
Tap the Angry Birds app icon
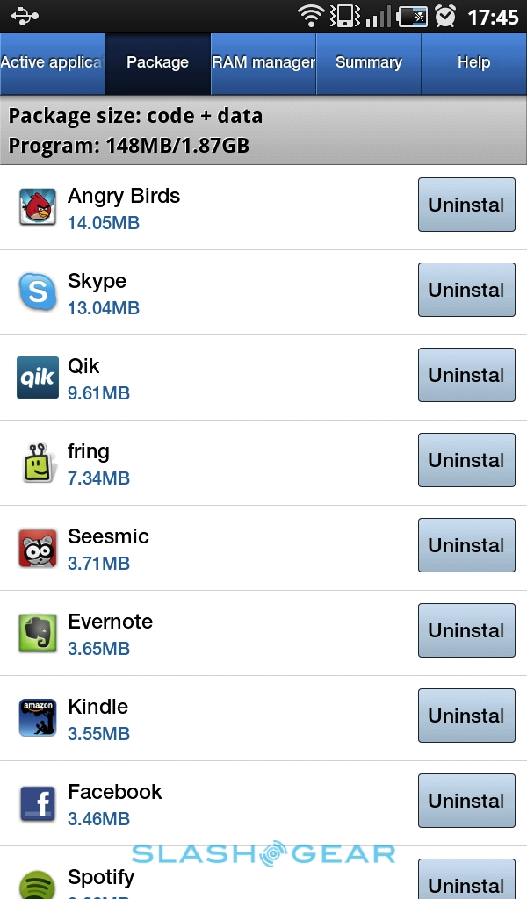click(37, 207)
